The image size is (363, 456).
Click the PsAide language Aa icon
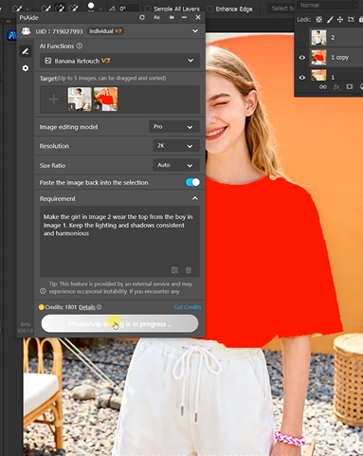[x=156, y=17]
